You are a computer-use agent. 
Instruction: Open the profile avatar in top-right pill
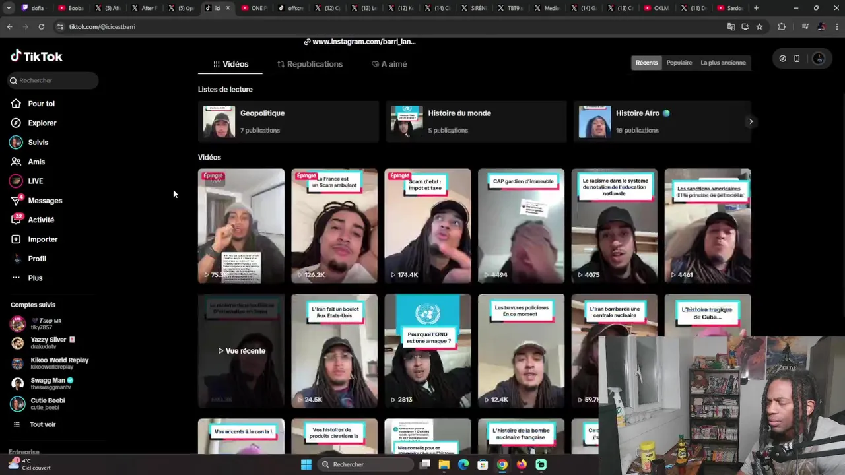pyautogui.click(x=819, y=59)
